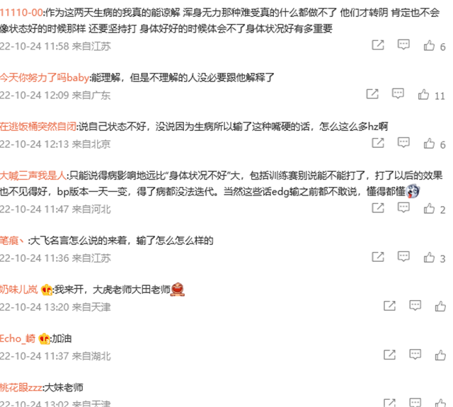The width and height of the screenshot is (453, 407).
Task: Share the 桃花眼zzz comment
Action: [389, 403]
